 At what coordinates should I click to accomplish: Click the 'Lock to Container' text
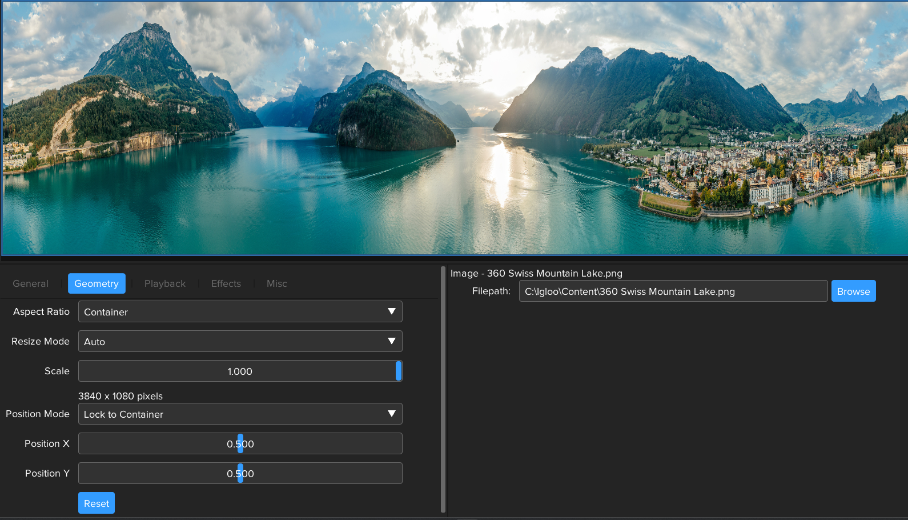(123, 414)
